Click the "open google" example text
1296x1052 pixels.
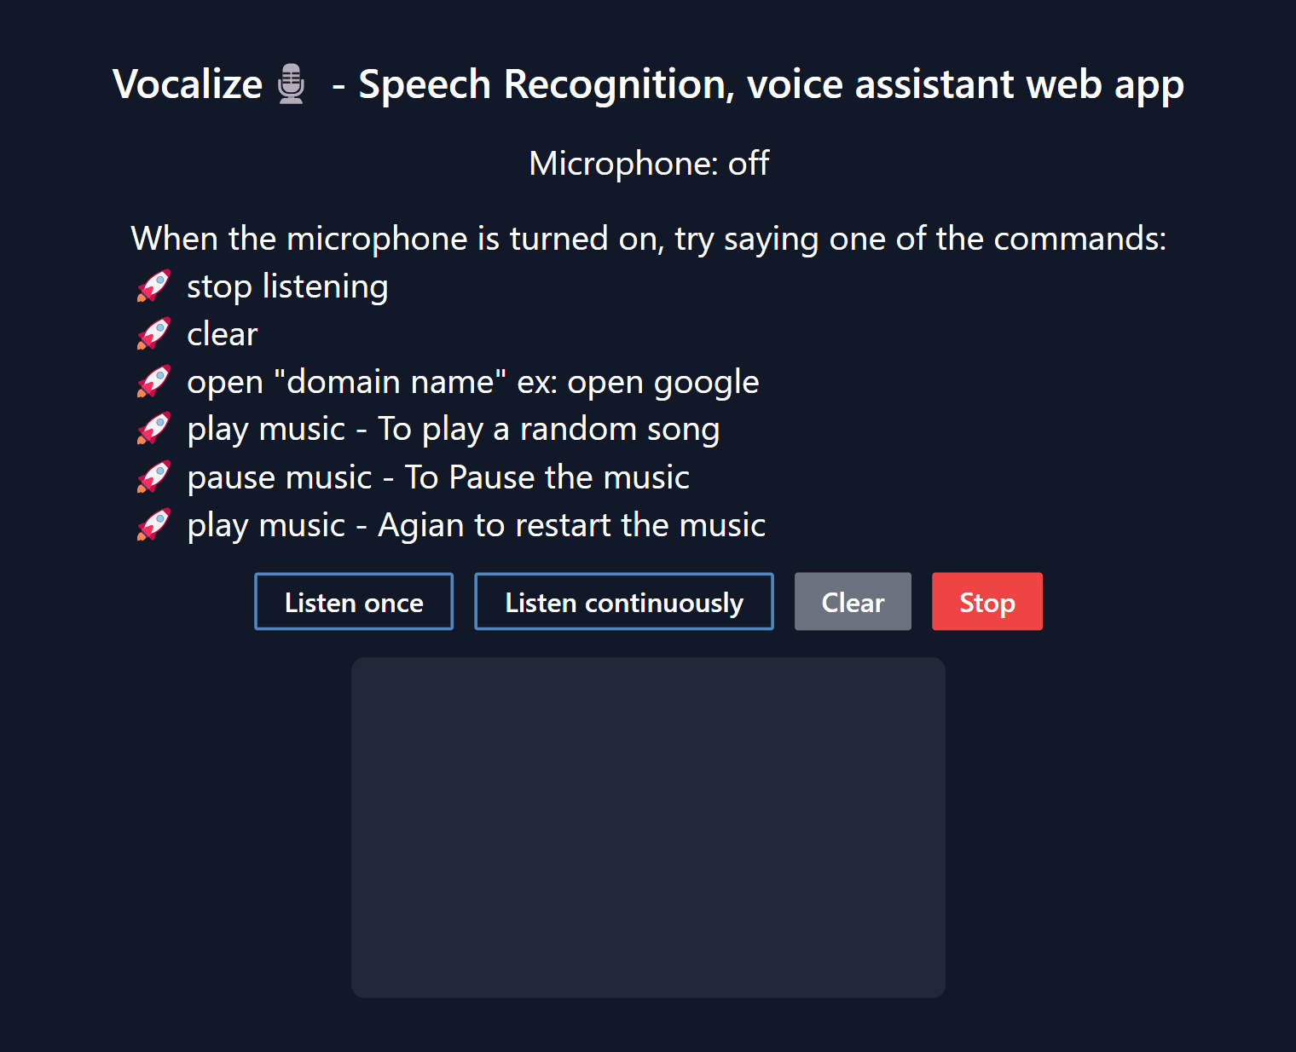663,383
